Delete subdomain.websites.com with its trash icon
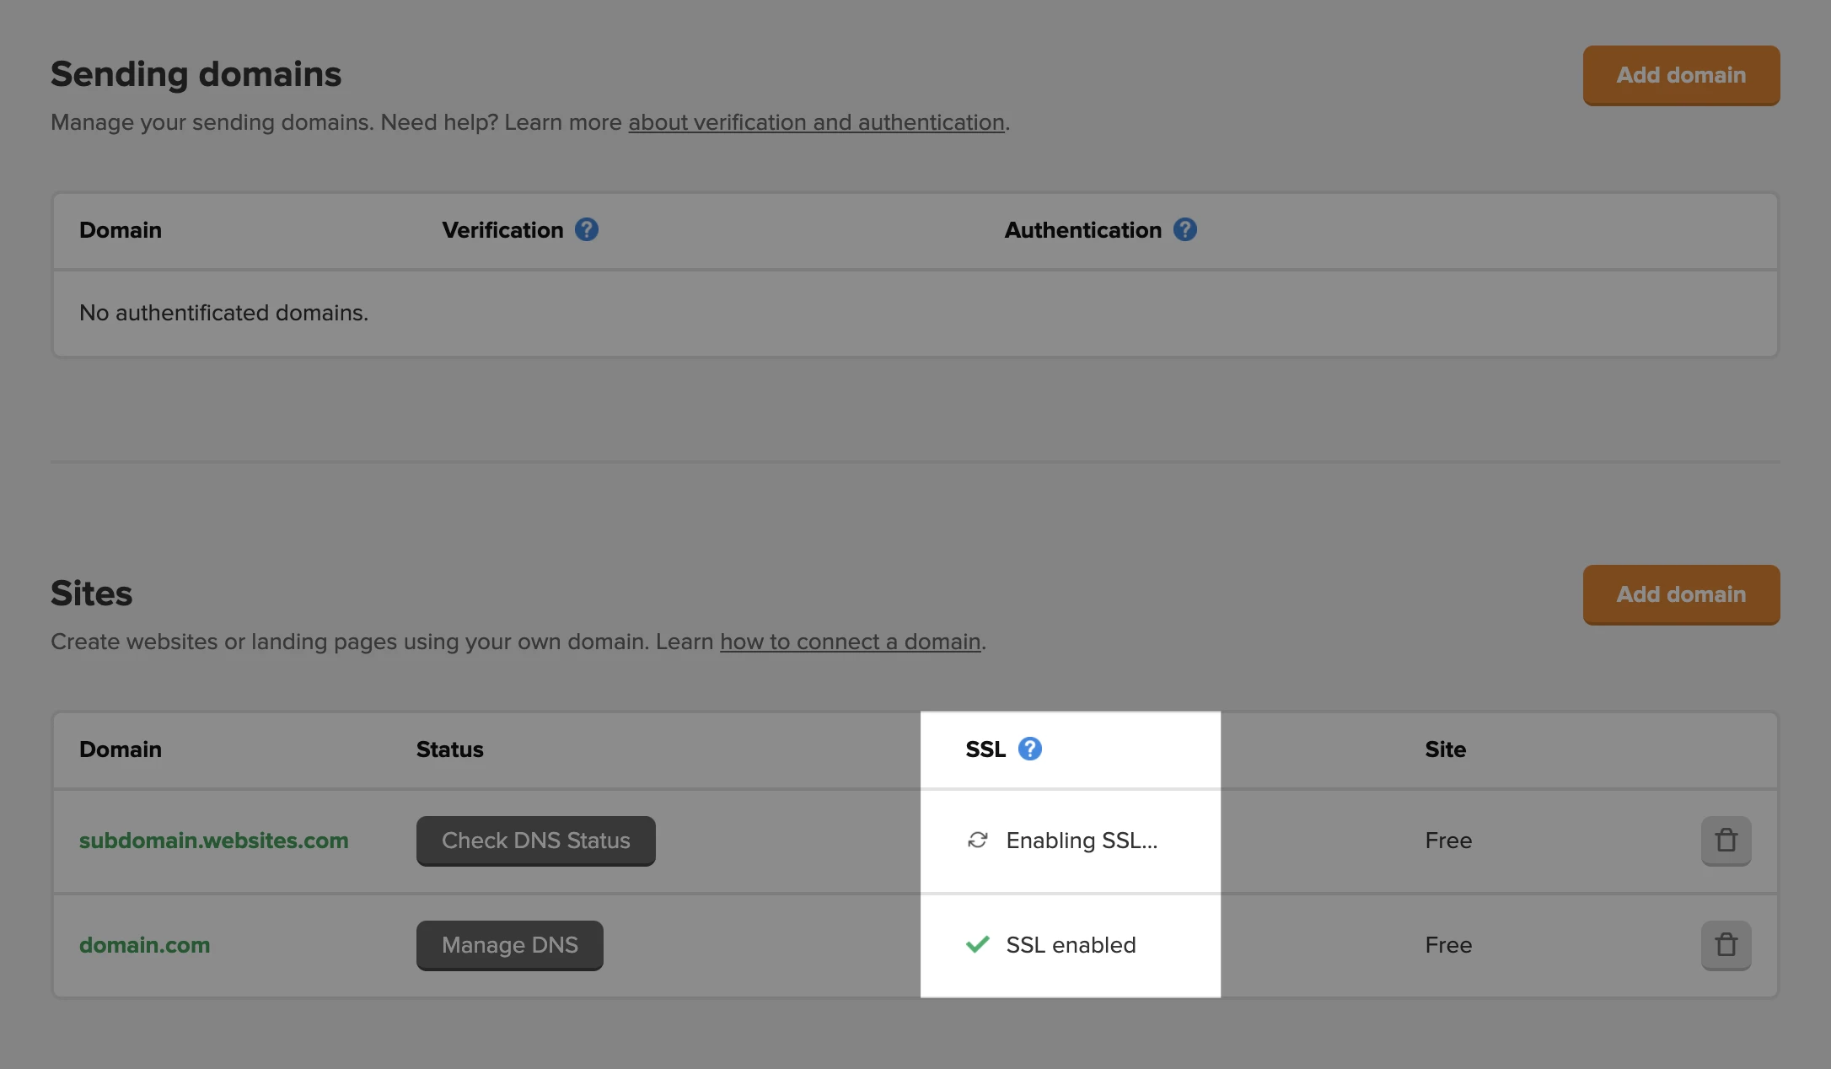 1726,841
